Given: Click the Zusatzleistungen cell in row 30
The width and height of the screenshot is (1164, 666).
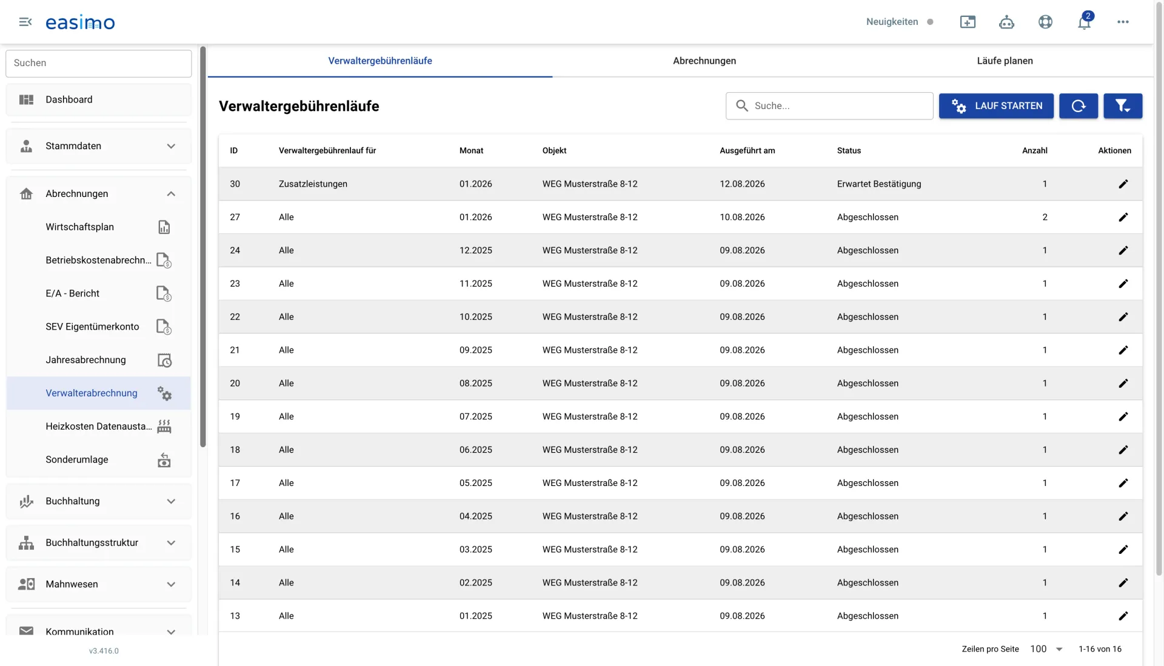Looking at the screenshot, I should coord(313,184).
